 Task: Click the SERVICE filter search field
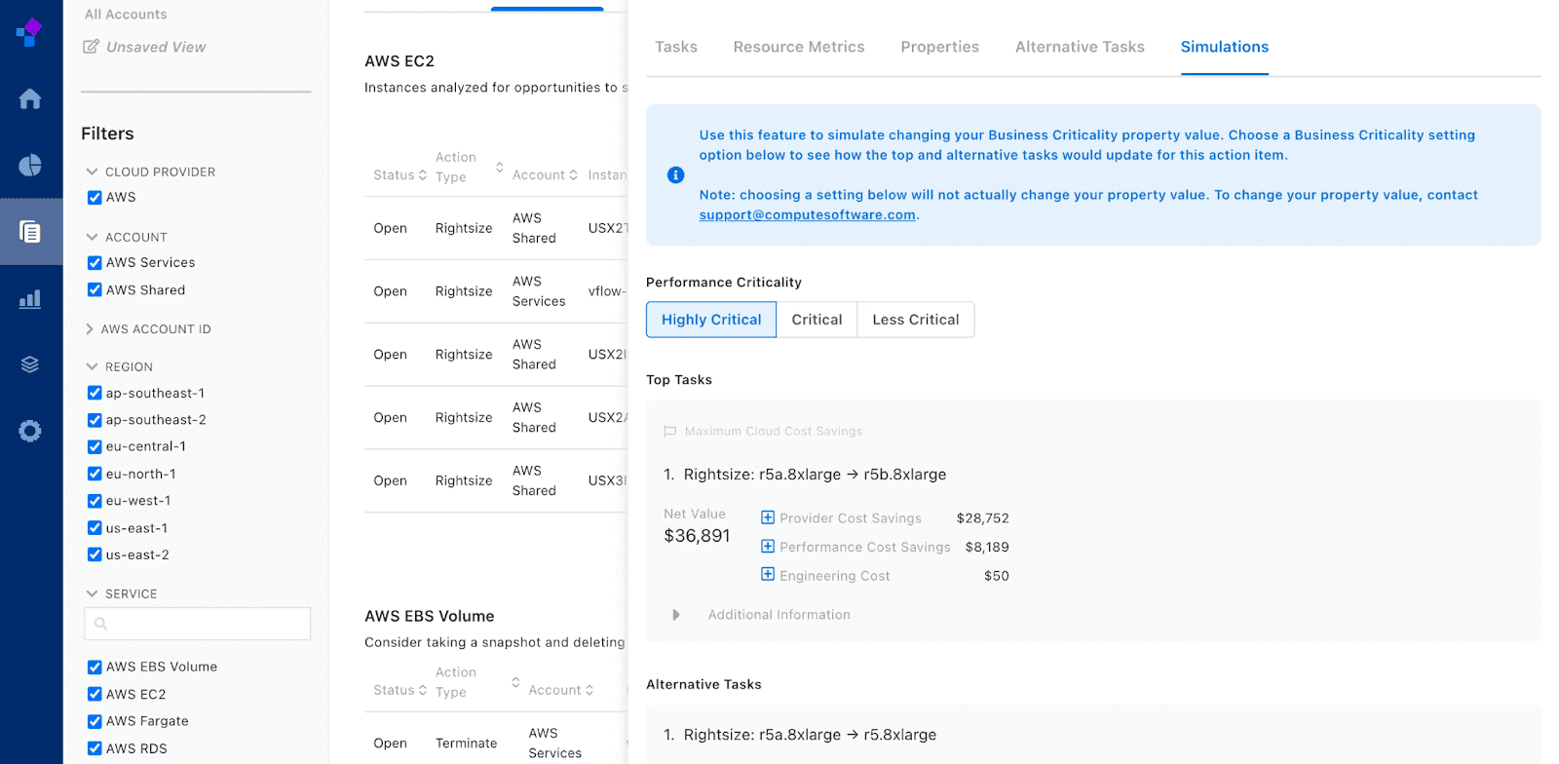(x=198, y=624)
